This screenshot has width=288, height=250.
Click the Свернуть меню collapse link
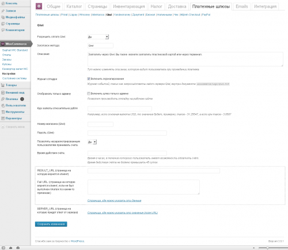[x=16, y=127]
